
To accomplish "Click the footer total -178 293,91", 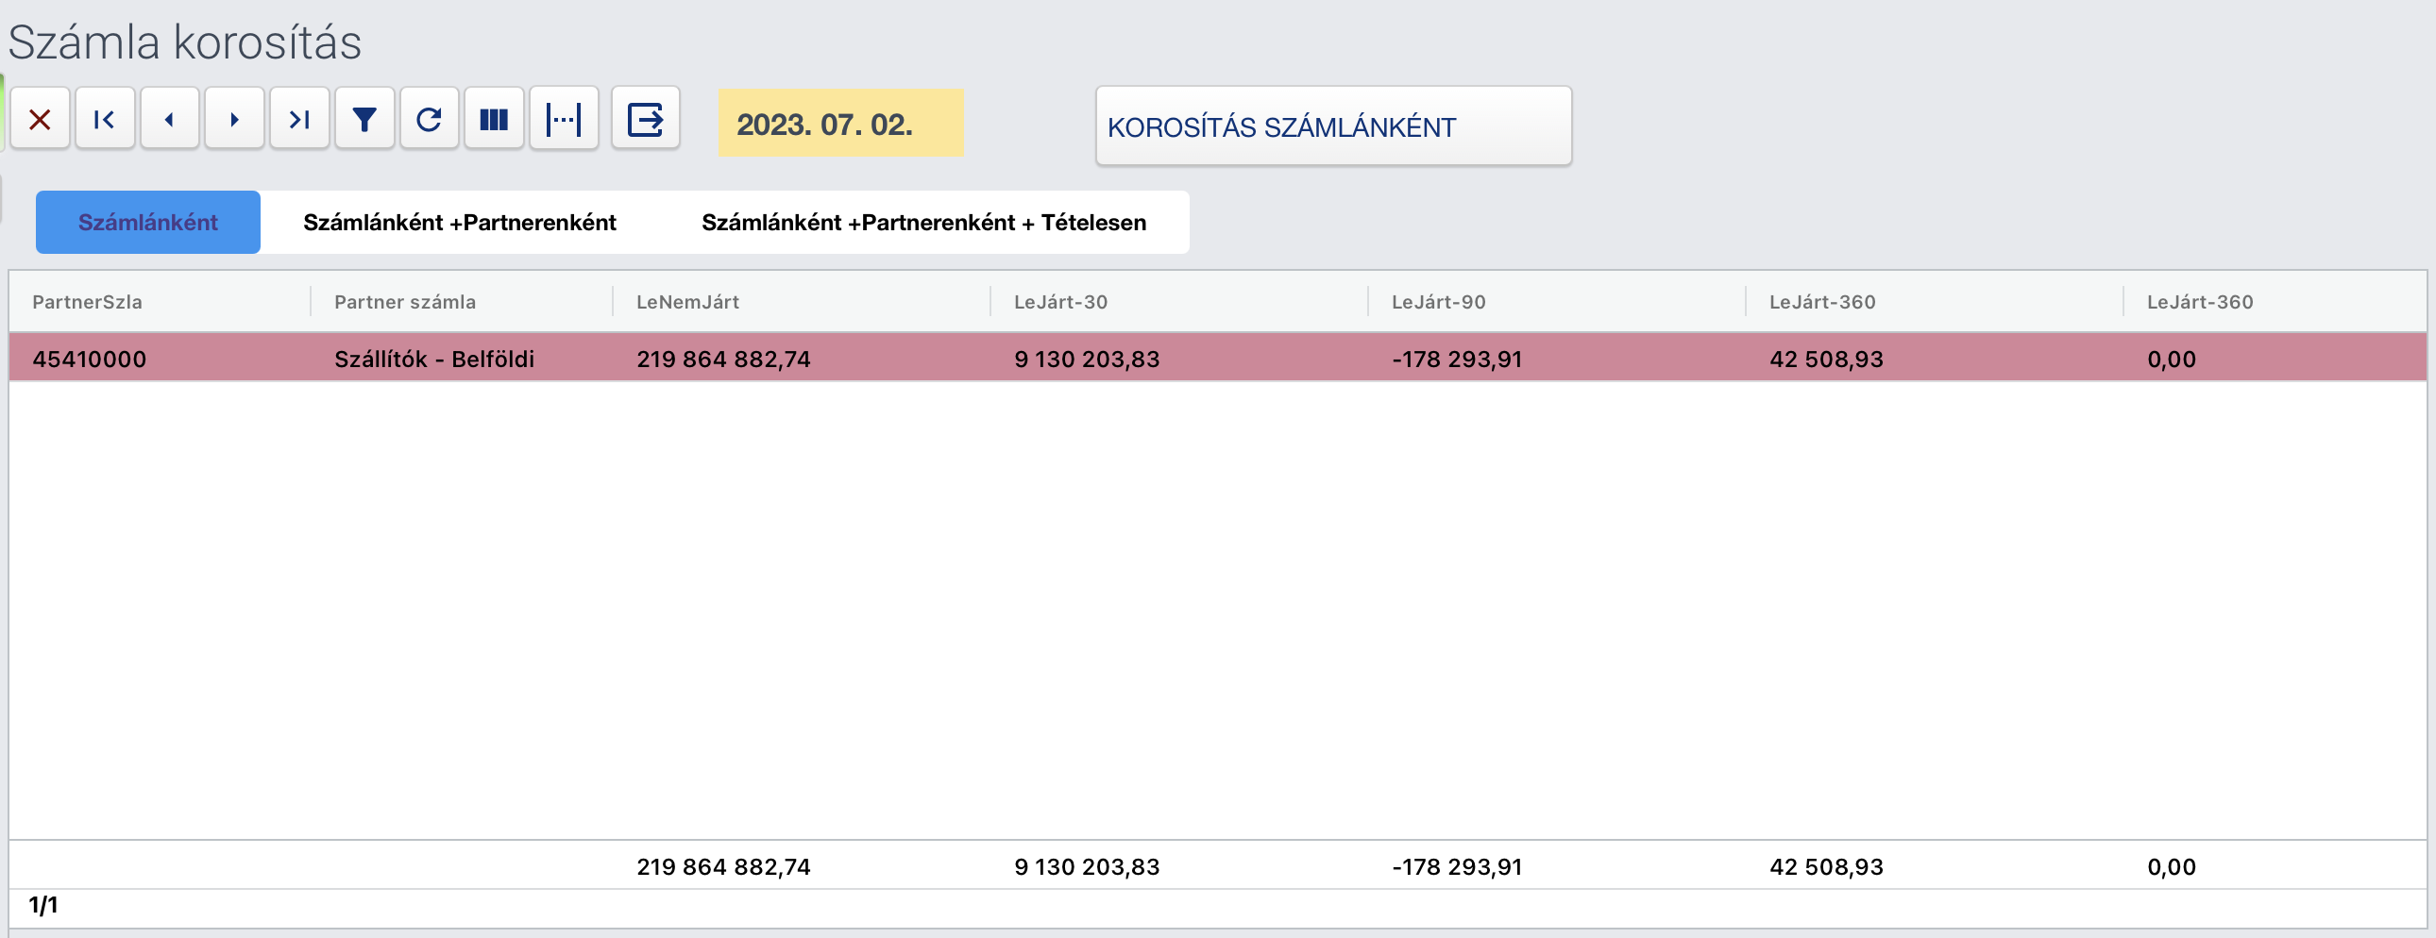I will (x=1456, y=866).
